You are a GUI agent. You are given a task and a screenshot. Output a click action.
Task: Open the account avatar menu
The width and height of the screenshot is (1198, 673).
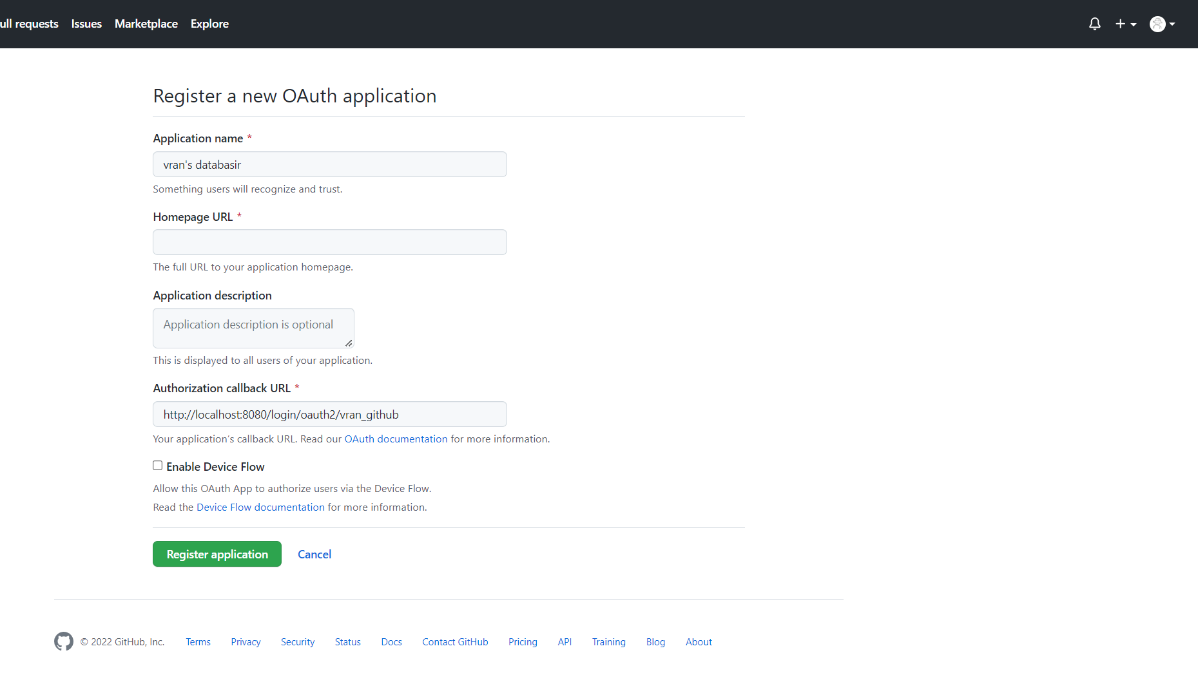click(1157, 24)
